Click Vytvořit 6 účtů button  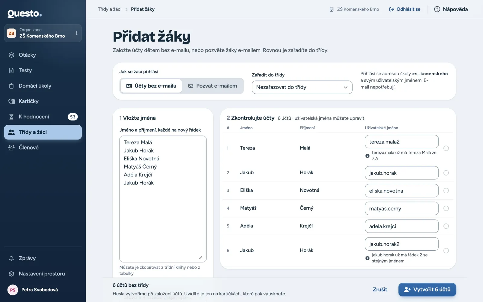coord(427,290)
